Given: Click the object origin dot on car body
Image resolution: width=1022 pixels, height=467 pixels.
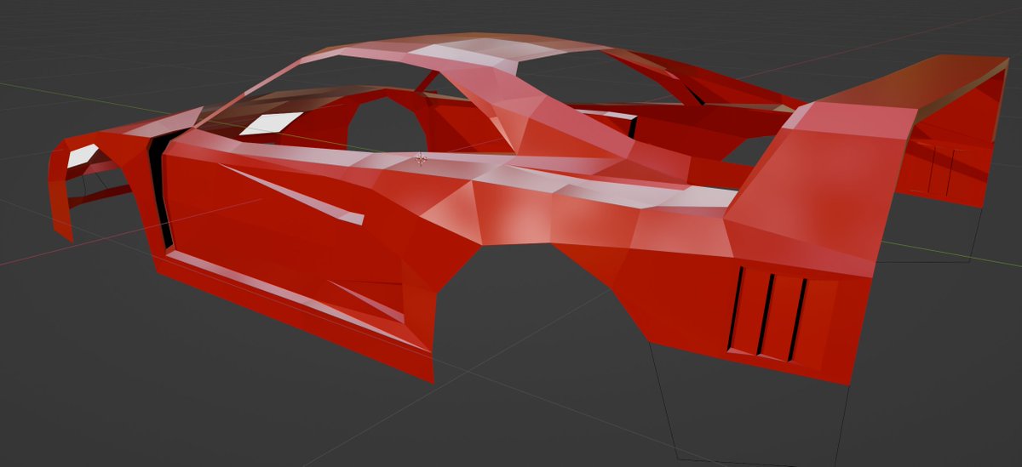Looking at the screenshot, I should click(419, 159).
